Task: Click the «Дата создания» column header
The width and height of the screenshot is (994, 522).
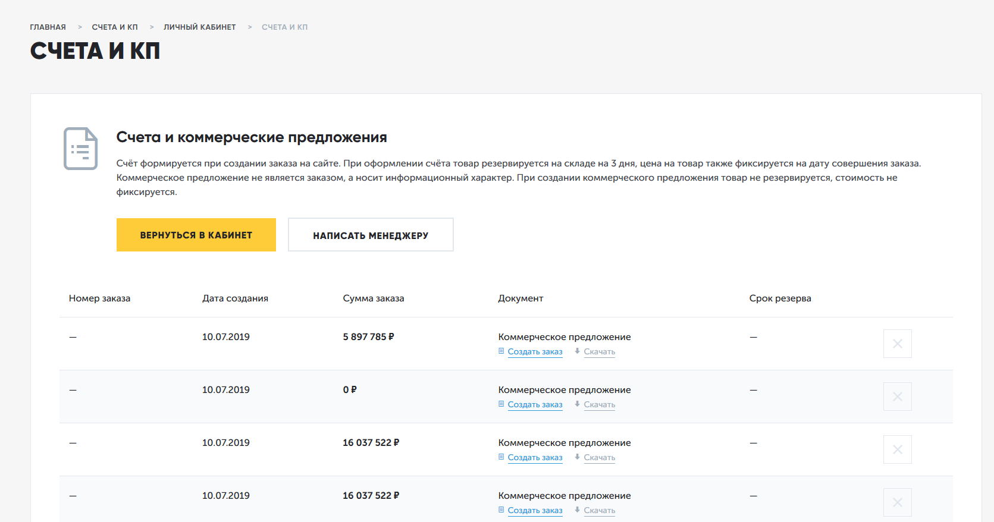Action: coord(235,298)
